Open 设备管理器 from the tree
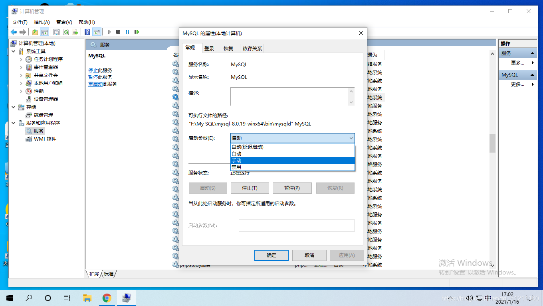 (46, 99)
